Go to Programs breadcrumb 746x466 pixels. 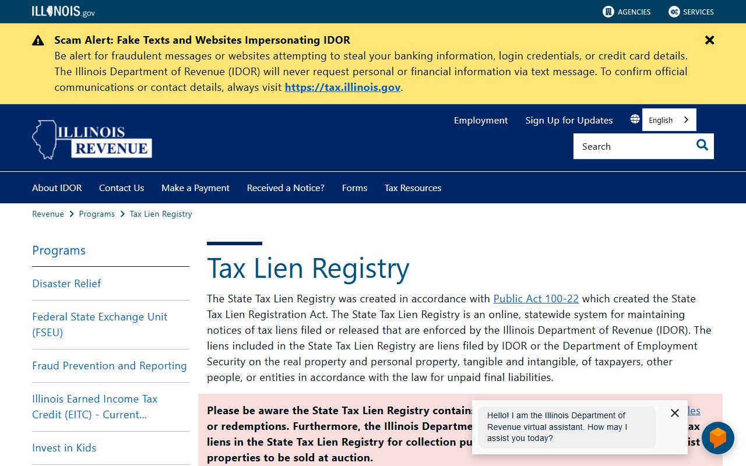97,214
